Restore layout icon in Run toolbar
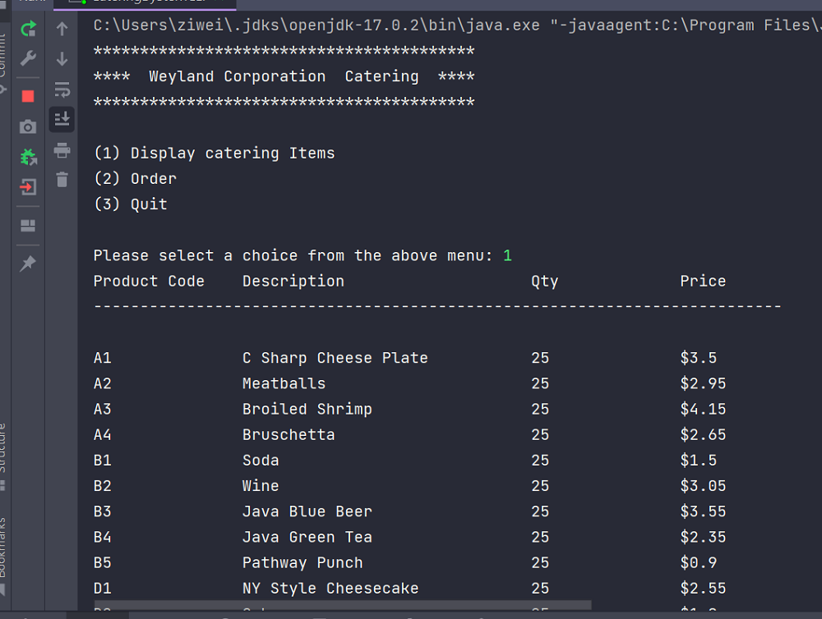 28,226
